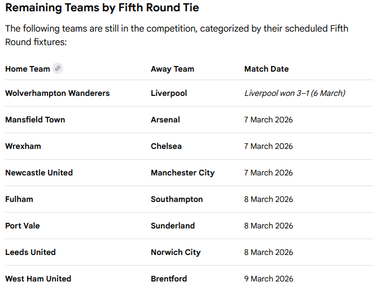The height and width of the screenshot is (308, 385).
Task: Select the Wrexham home team cell
Action: click(23, 146)
